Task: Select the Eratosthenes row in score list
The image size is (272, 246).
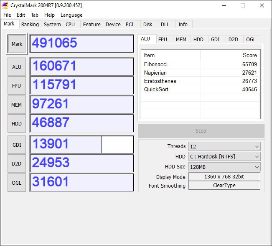Action: [x=201, y=81]
